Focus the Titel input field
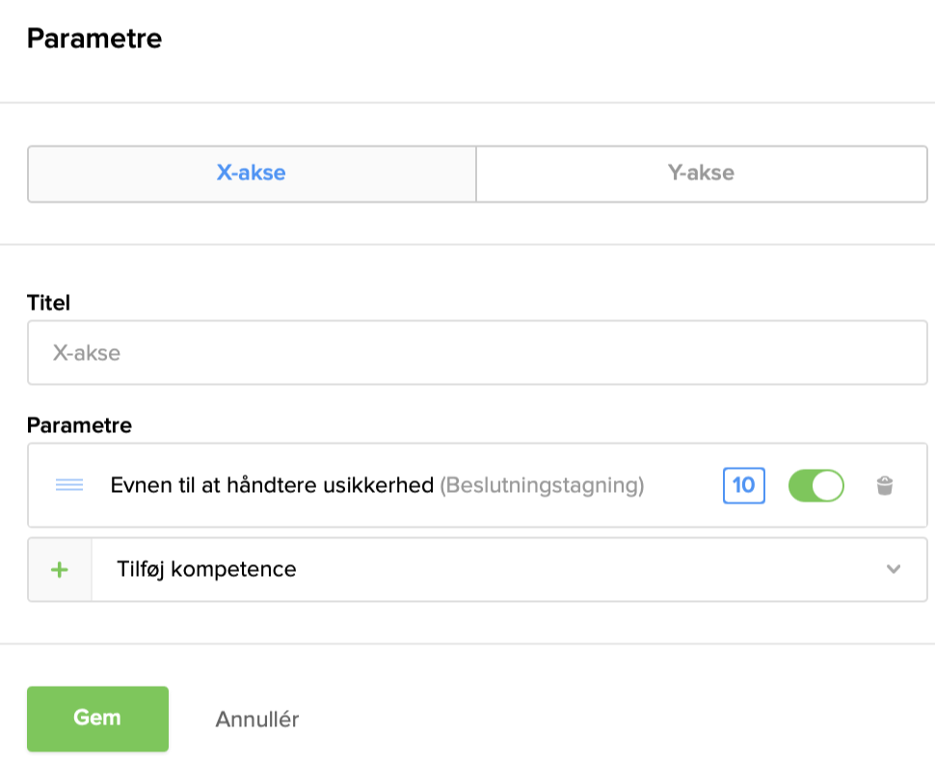 pos(477,353)
